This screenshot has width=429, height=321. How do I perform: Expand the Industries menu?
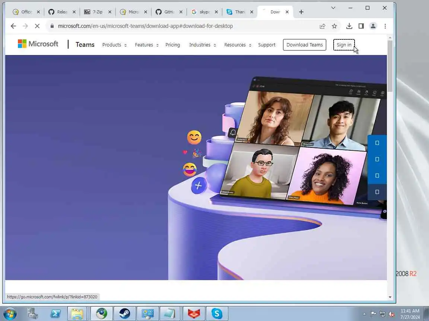[203, 45]
